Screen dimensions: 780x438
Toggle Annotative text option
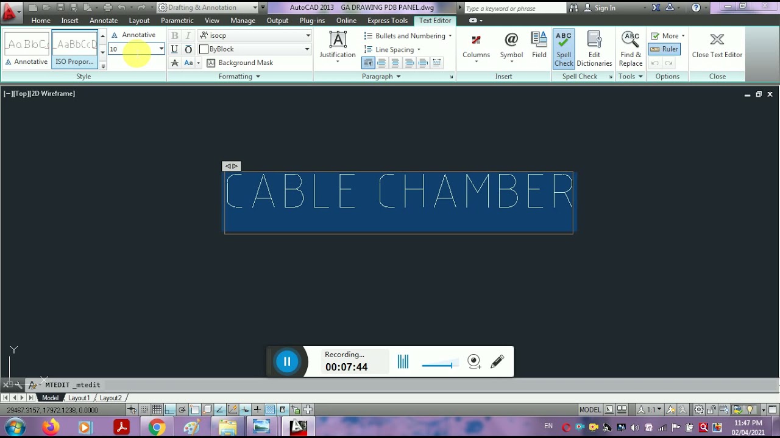(133, 35)
